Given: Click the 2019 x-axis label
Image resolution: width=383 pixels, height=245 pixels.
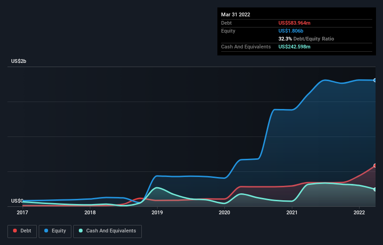Looking at the screenshot, I should pos(157,212).
